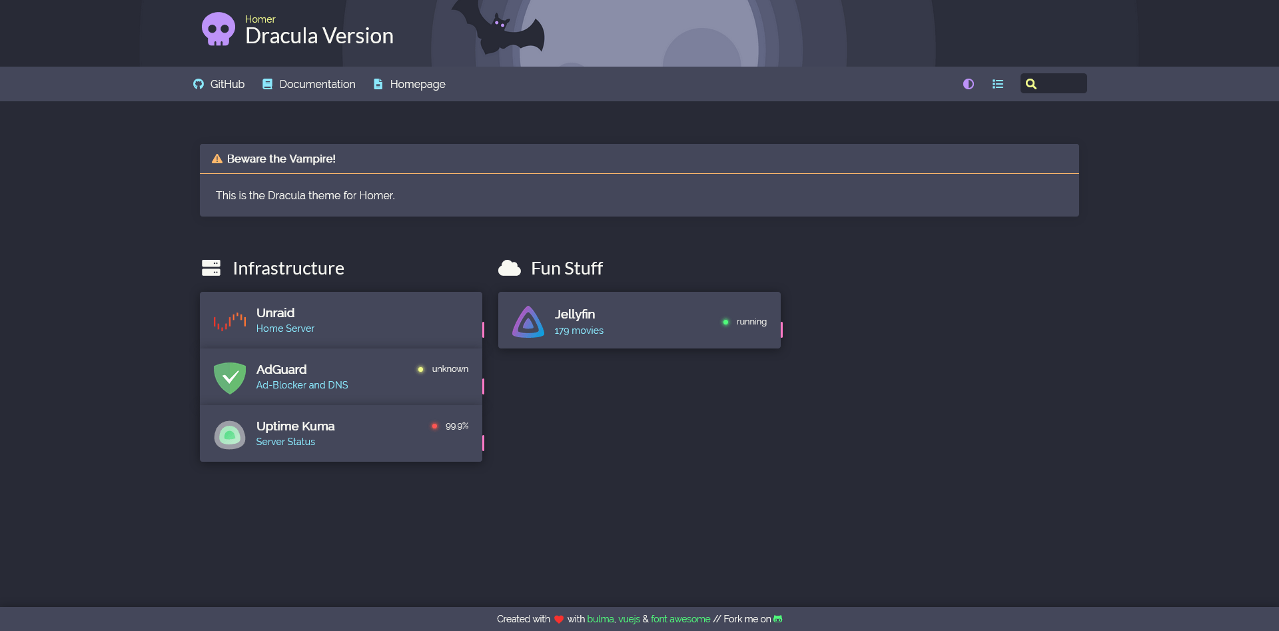Screen dimensions: 1279x631
Task: Go to the Homepage link
Action: tap(409, 84)
